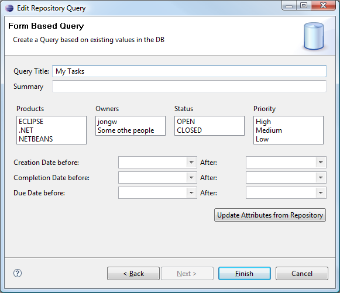
Task: Click the Query Title input field
Action: coord(189,71)
